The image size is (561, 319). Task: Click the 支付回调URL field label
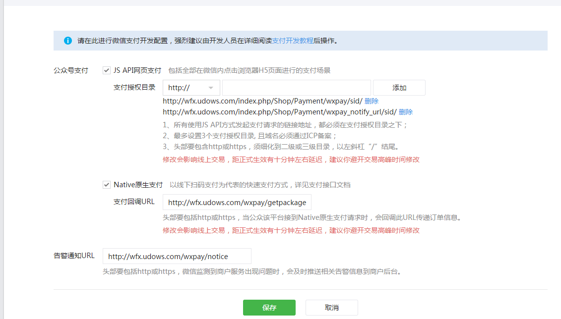(134, 202)
